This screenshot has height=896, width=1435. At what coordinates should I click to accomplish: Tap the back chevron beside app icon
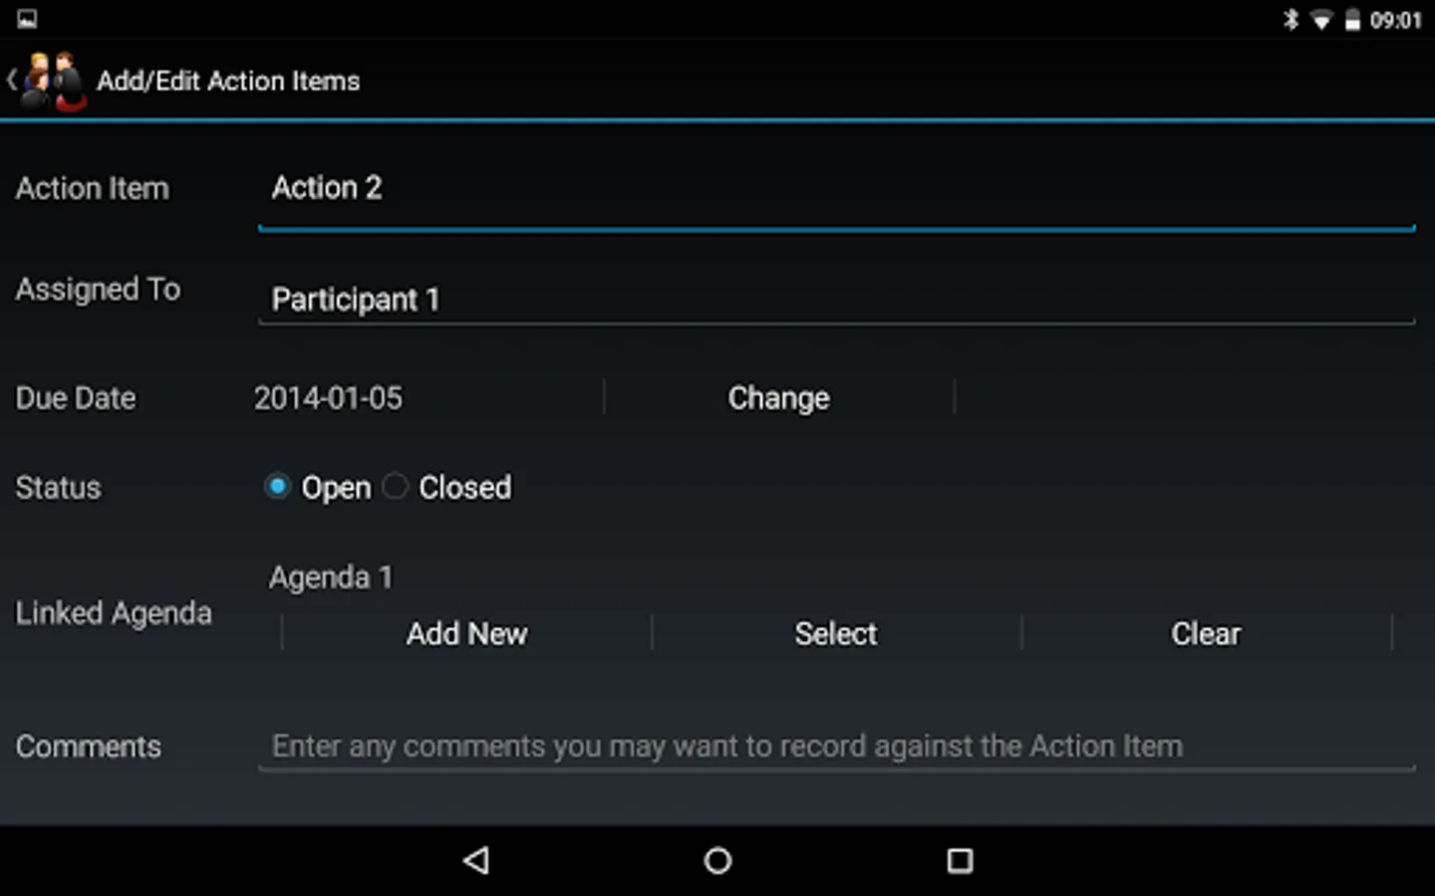11,81
